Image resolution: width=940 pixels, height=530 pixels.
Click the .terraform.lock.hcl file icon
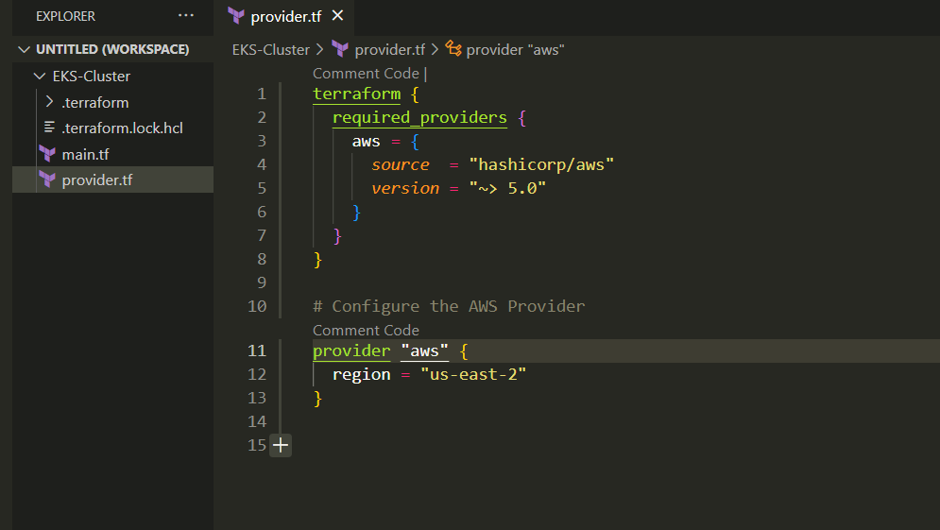coord(49,128)
